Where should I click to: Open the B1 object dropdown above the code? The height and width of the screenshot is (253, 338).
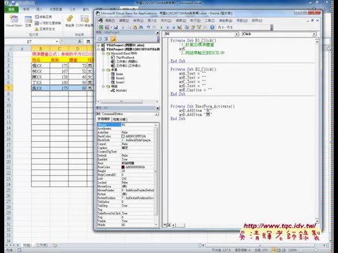[237, 34]
